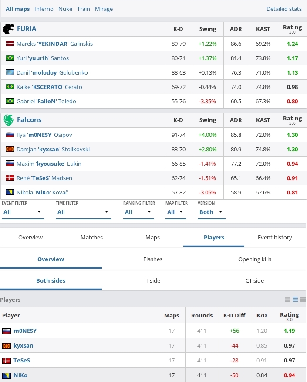
Task: Select the Both sides tab
Action: [x=51, y=281]
